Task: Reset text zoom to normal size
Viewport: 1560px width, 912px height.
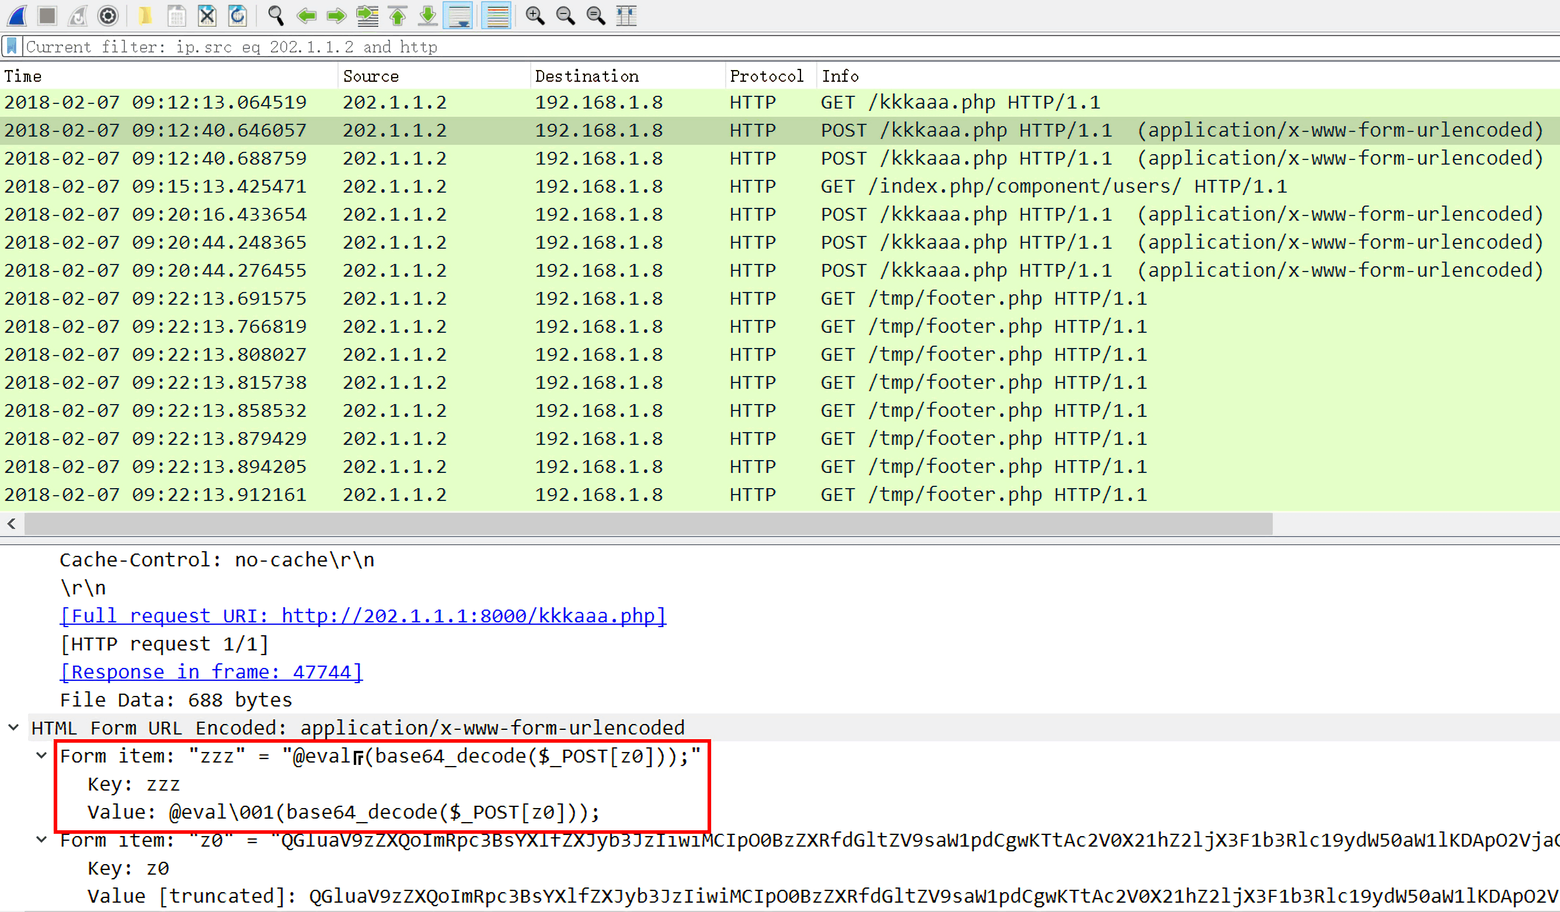Action: (x=596, y=16)
